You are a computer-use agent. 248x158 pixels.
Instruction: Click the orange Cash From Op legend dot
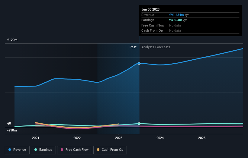coord(98,150)
